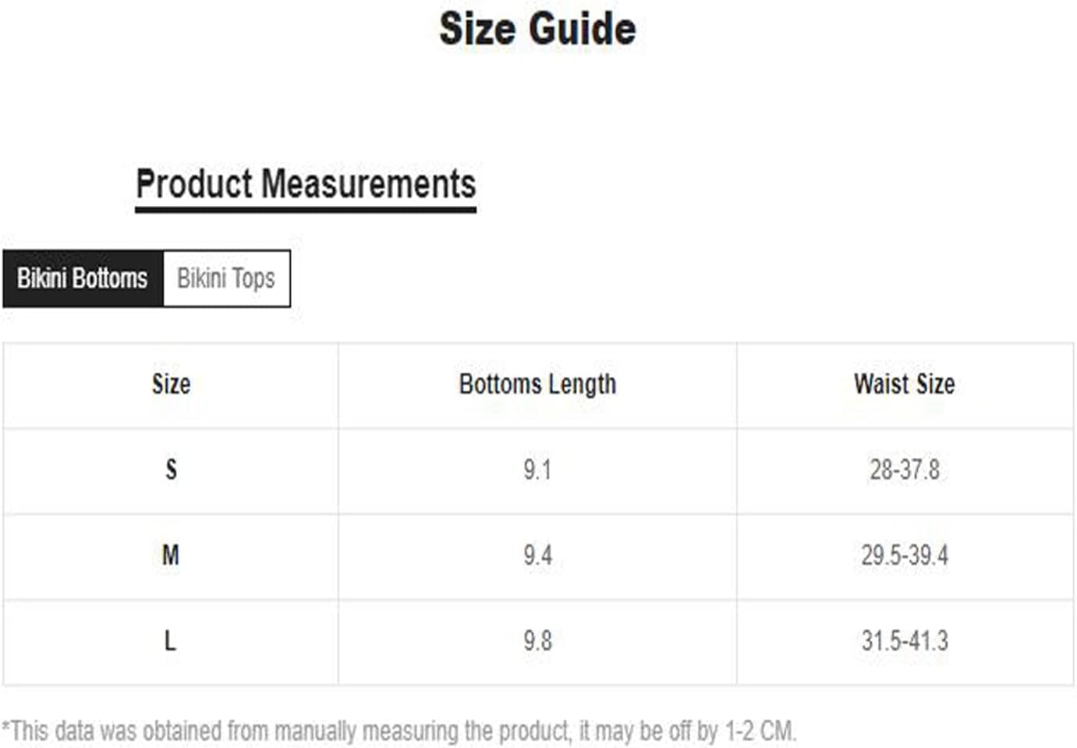
Task: Click the Bottoms Length column header
Action: coord(537,385)
